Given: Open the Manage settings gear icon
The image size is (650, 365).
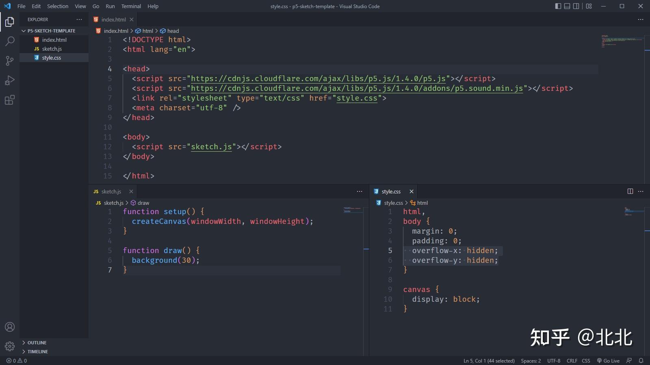Looking at the screenshot, I should click(x=9, y=346).
